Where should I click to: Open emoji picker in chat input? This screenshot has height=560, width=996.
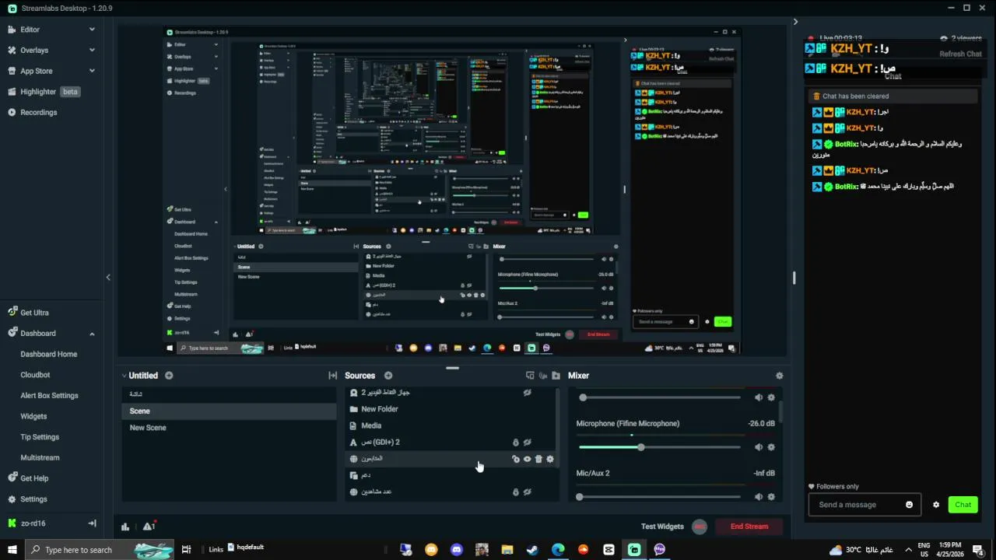pos(909,505)
